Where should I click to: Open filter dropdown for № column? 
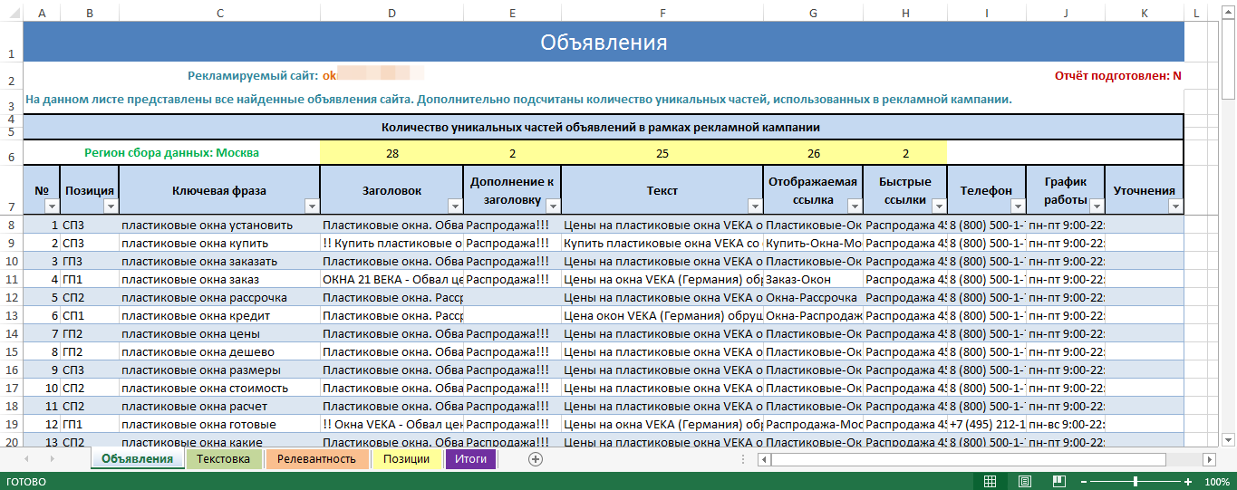(x=52, y=206)
